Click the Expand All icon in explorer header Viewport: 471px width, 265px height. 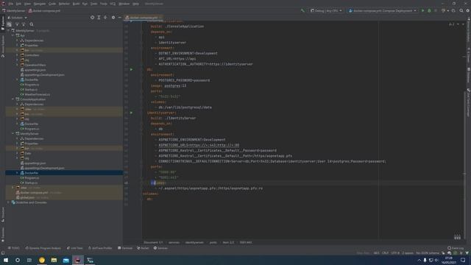tap(99, 18)
